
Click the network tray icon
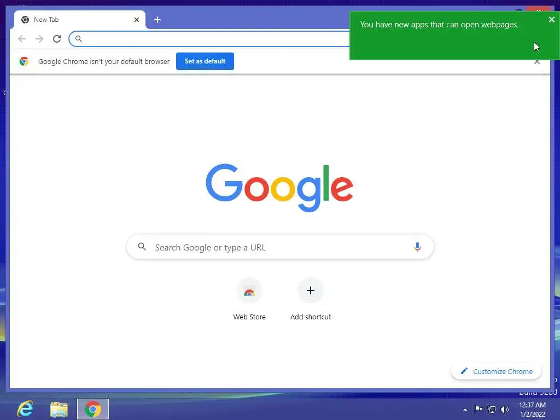492,409
